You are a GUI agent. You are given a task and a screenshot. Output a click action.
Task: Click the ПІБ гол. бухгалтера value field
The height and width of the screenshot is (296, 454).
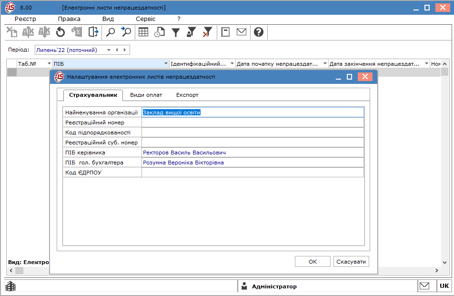pos(252,163)
